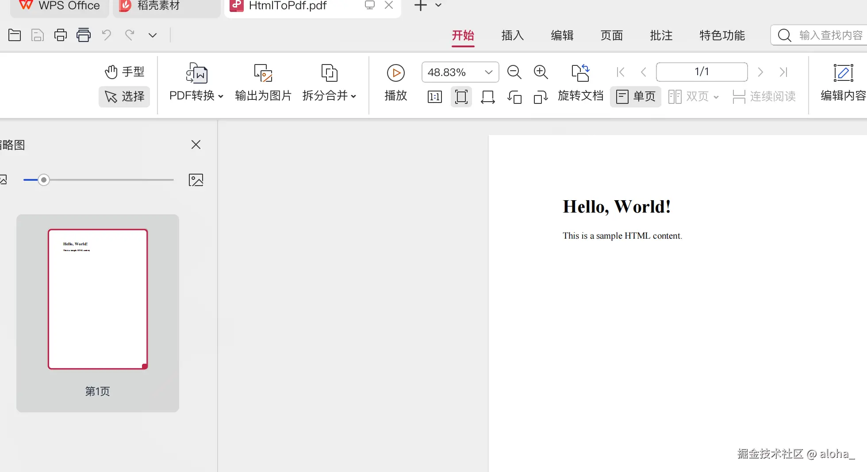This screenshot has width=867, height=472.
Task: Add a new tab with plus button
Action: [x=421, y=5]
